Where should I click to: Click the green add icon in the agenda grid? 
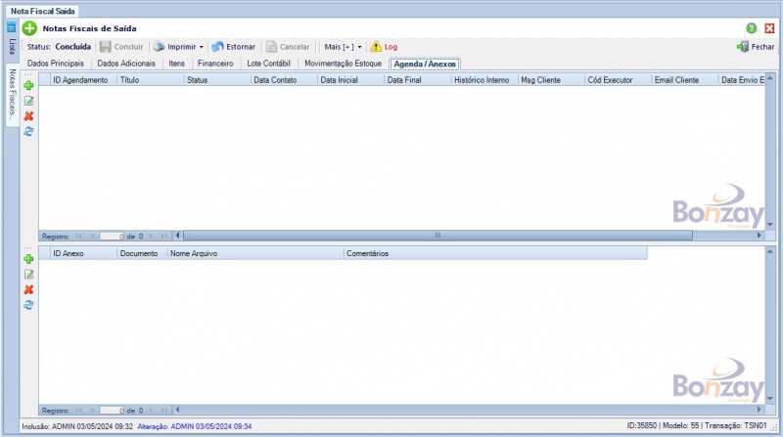click(x=28, y=86)
